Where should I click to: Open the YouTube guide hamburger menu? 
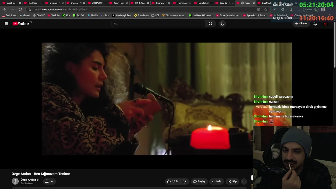point(6,24)
